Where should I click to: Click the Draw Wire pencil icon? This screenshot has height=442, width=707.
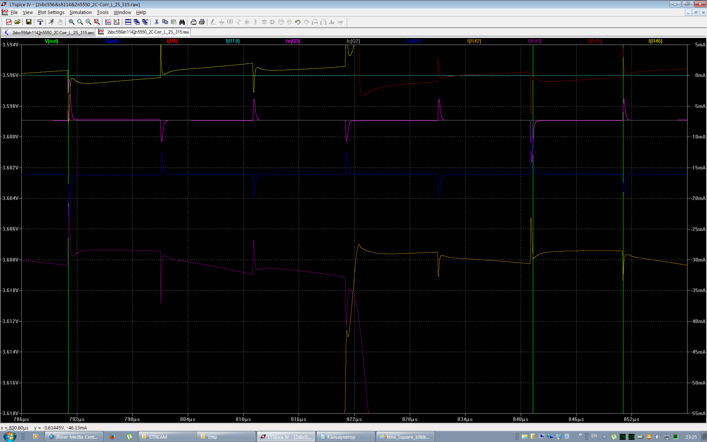pyautogui.click(x=213, y=22)
